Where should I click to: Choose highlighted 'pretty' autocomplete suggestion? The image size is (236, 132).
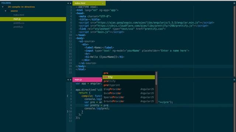point(129,77)
